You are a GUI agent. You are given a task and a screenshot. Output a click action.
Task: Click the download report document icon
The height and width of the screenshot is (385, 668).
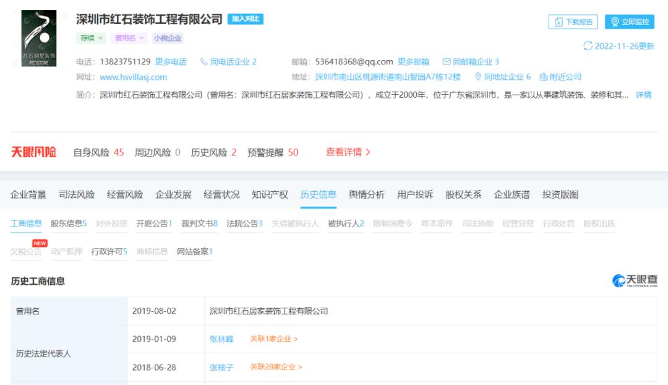(559, 21)
